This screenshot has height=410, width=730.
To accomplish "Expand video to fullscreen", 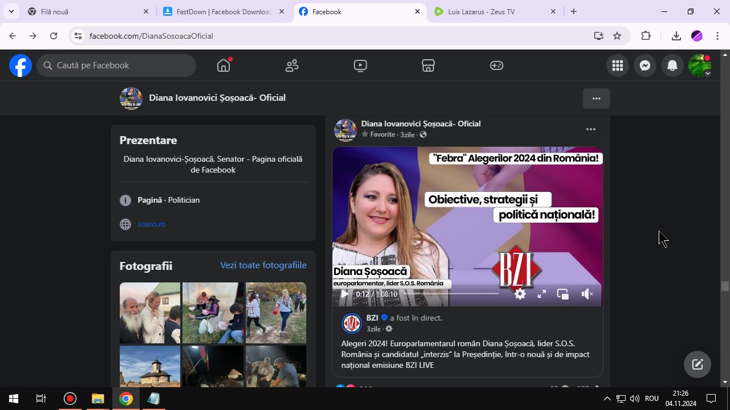I will [542, 294].
